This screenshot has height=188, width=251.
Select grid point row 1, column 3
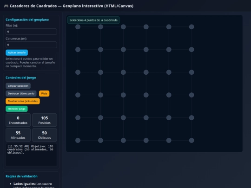pyautogui.click(x=123, y=27)
